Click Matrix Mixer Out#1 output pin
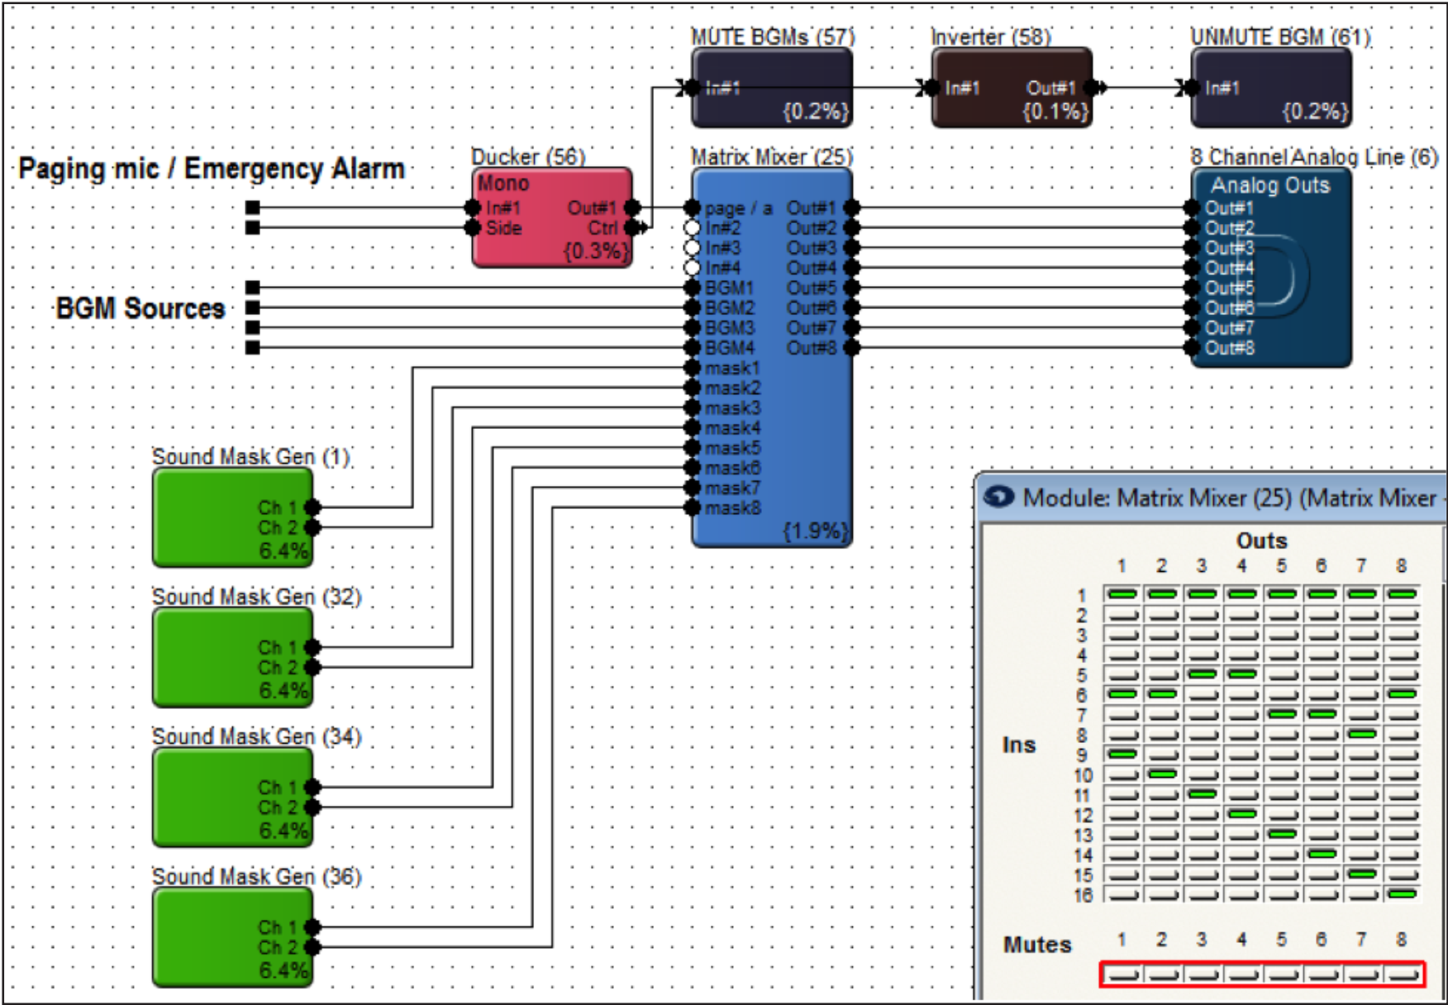The width and height of the screenshot is (1448, 1005). tap(851, 207)
